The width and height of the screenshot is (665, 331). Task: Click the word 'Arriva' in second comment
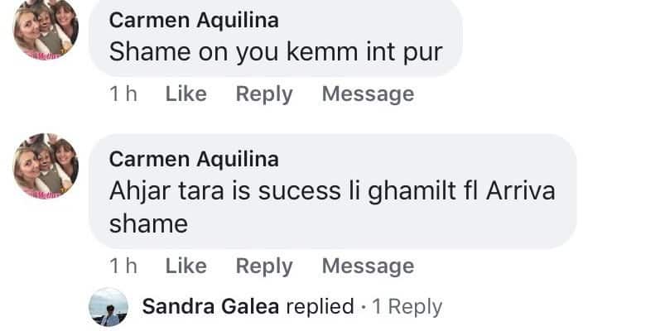coord(520,190)
